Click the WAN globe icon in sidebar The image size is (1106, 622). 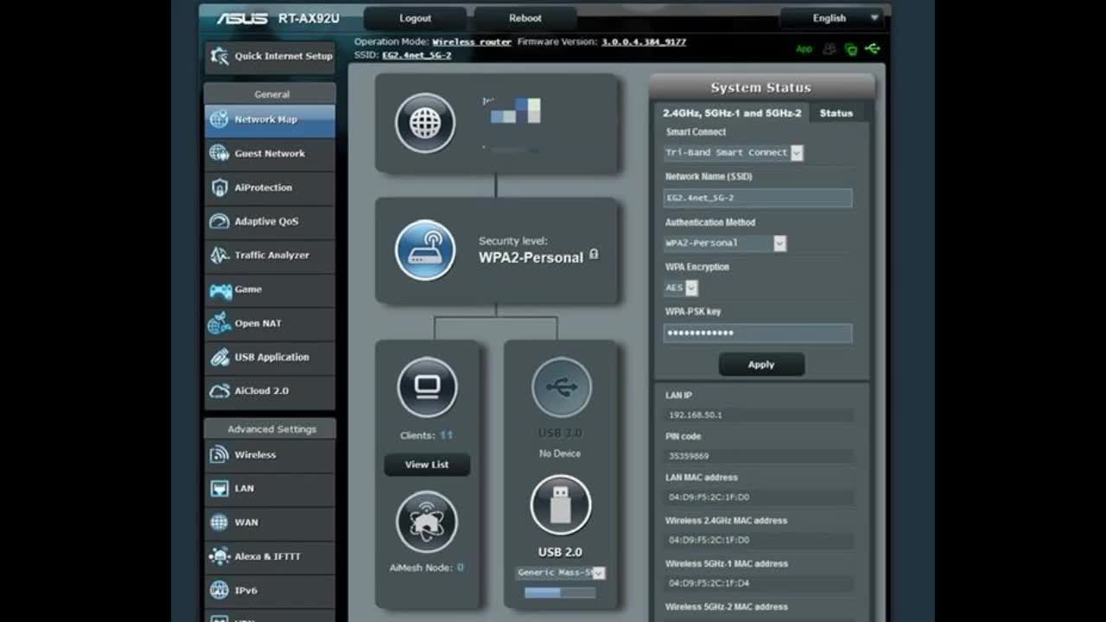pos(219,522)
